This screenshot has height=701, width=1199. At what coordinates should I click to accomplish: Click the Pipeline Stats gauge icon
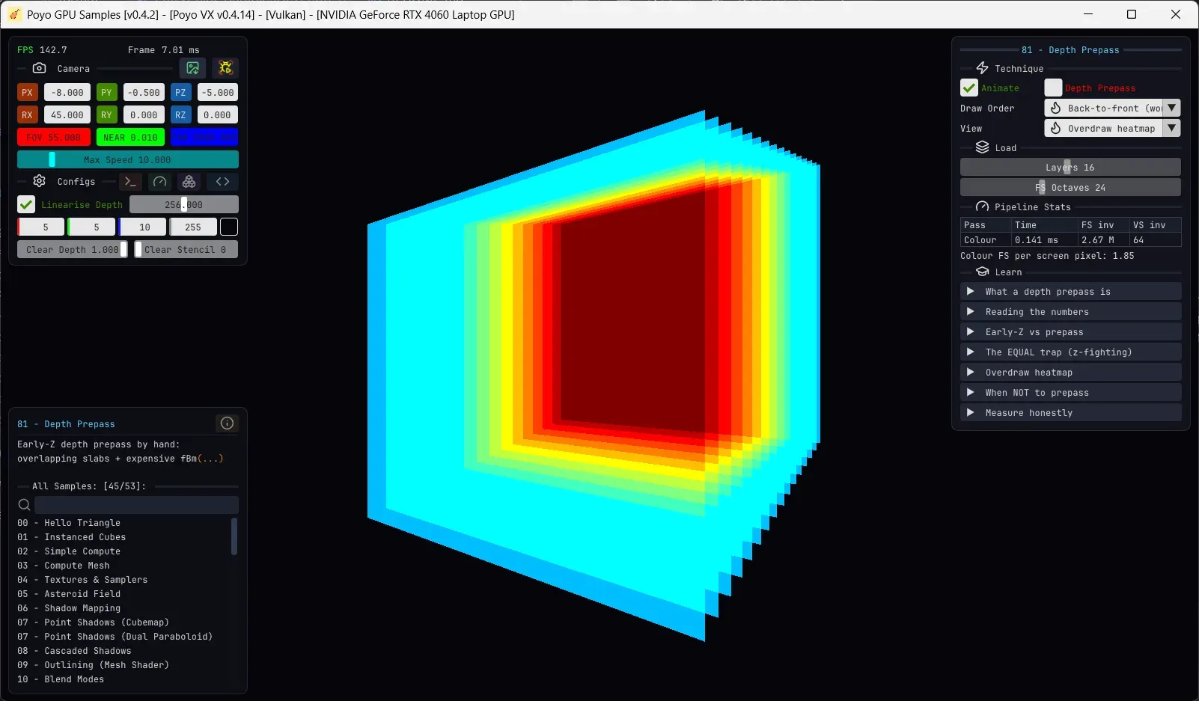983,206
